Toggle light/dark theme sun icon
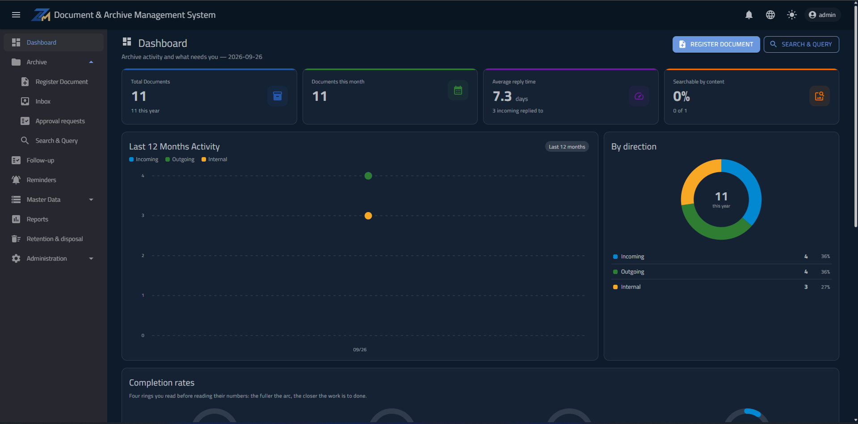Image resolution: width=858 pixels, height=424 pixels. click(x=792, y=15)
